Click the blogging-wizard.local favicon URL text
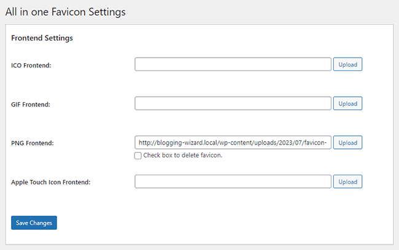399x250 pixels. 234,143
